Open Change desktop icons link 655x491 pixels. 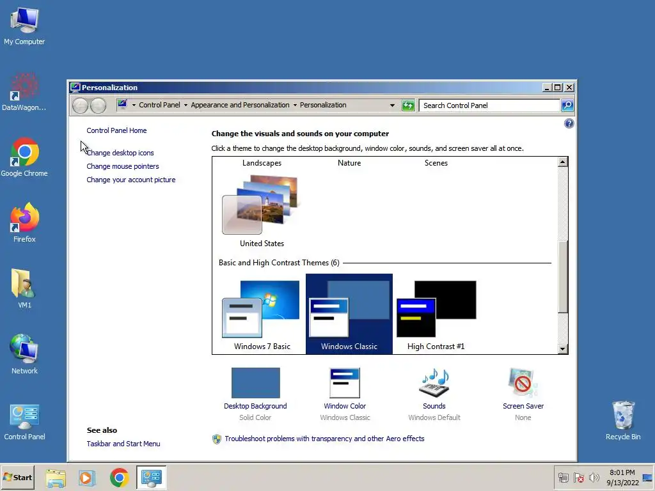pyautogui.click(x=120, y=153)
